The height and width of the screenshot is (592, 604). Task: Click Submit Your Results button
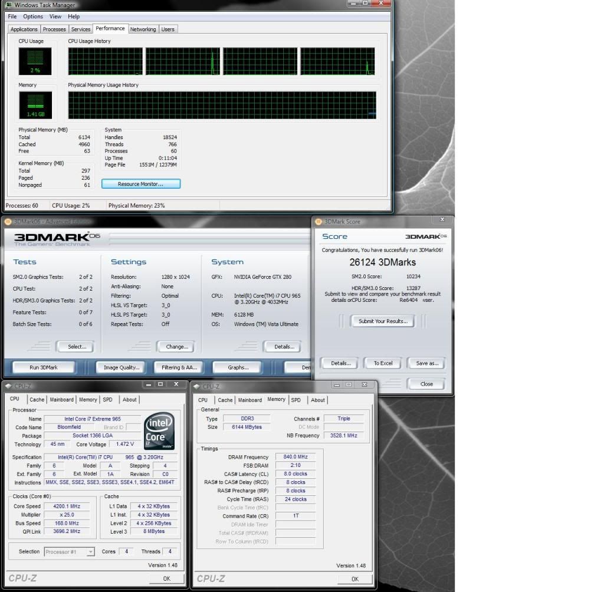coord(383,321)
